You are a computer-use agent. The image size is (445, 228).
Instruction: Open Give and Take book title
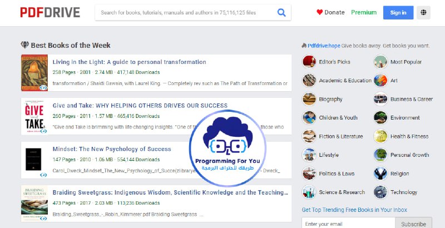click(x=140, y=106)
